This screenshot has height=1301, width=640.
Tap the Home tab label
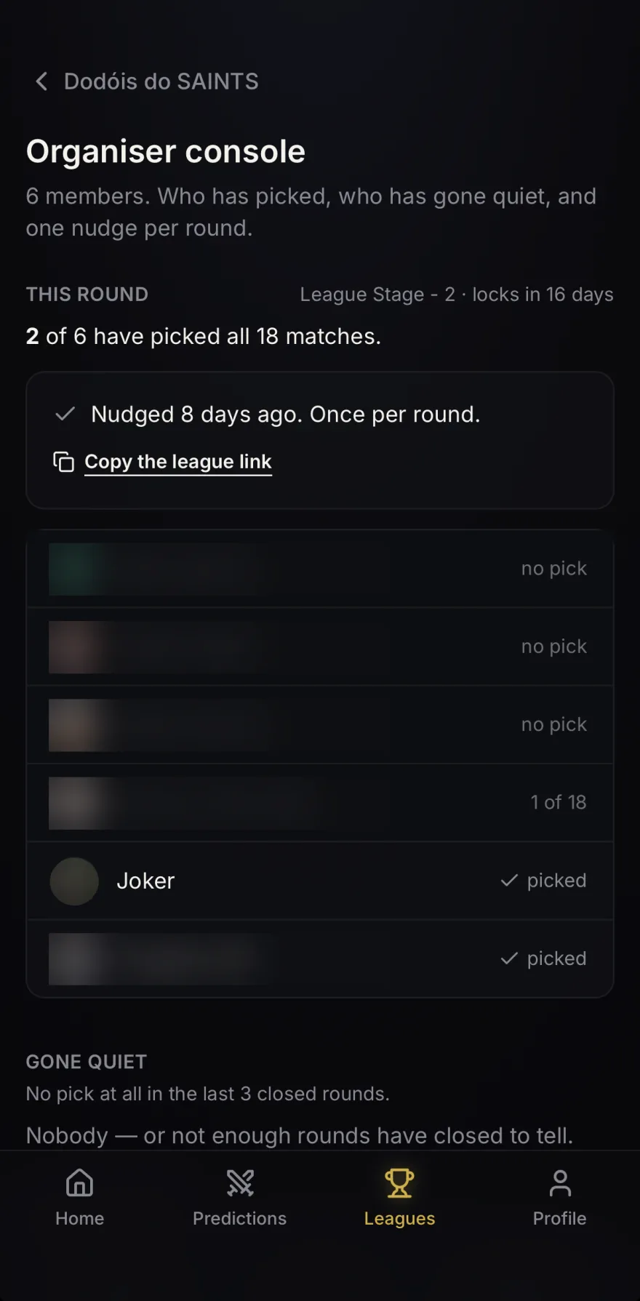(80, 1218)
